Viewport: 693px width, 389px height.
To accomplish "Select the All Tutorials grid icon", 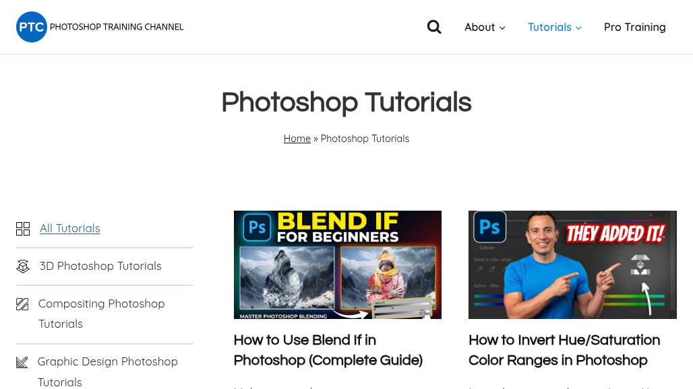I will click(23, 228).
